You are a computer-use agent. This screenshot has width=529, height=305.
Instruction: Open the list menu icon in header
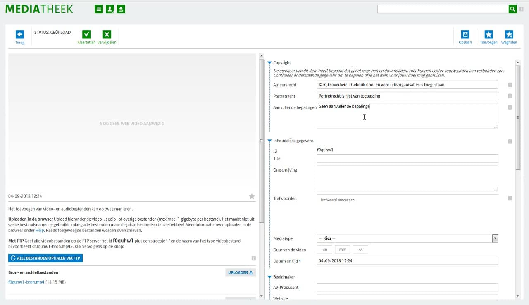pyautogui.click(x=99, y=9)
